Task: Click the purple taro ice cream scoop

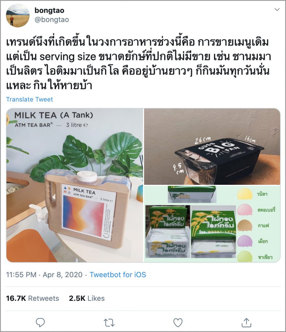Action: click(245, 241)
